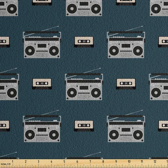Click the right speaker of the middle-row full boombox
The width and height of the screenshot is (168, 168).
click(x=96, y=93)
